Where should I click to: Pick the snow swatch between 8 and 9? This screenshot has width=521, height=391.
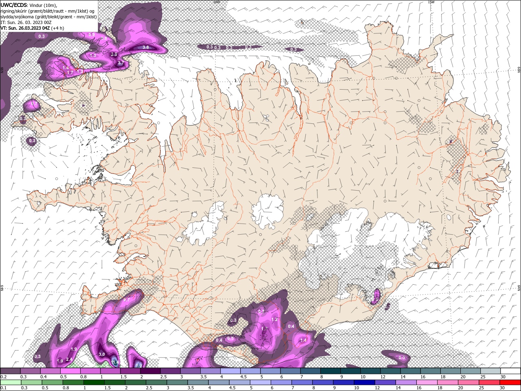coord(331,371)
